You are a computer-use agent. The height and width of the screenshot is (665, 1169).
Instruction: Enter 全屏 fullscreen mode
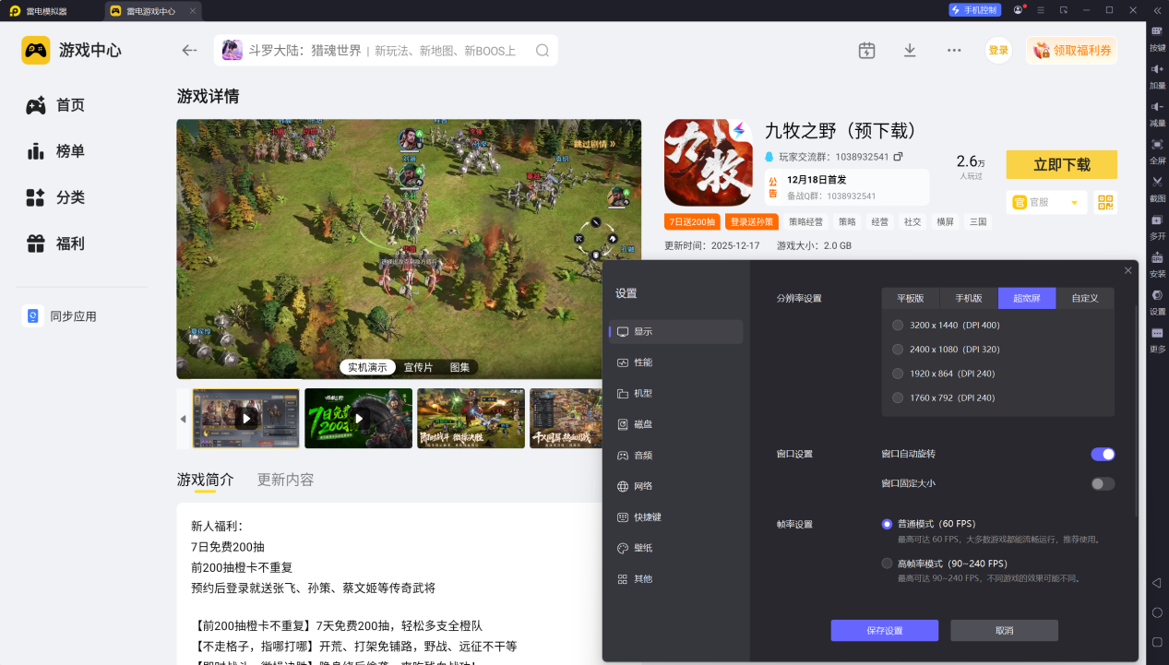(1157, 151)
